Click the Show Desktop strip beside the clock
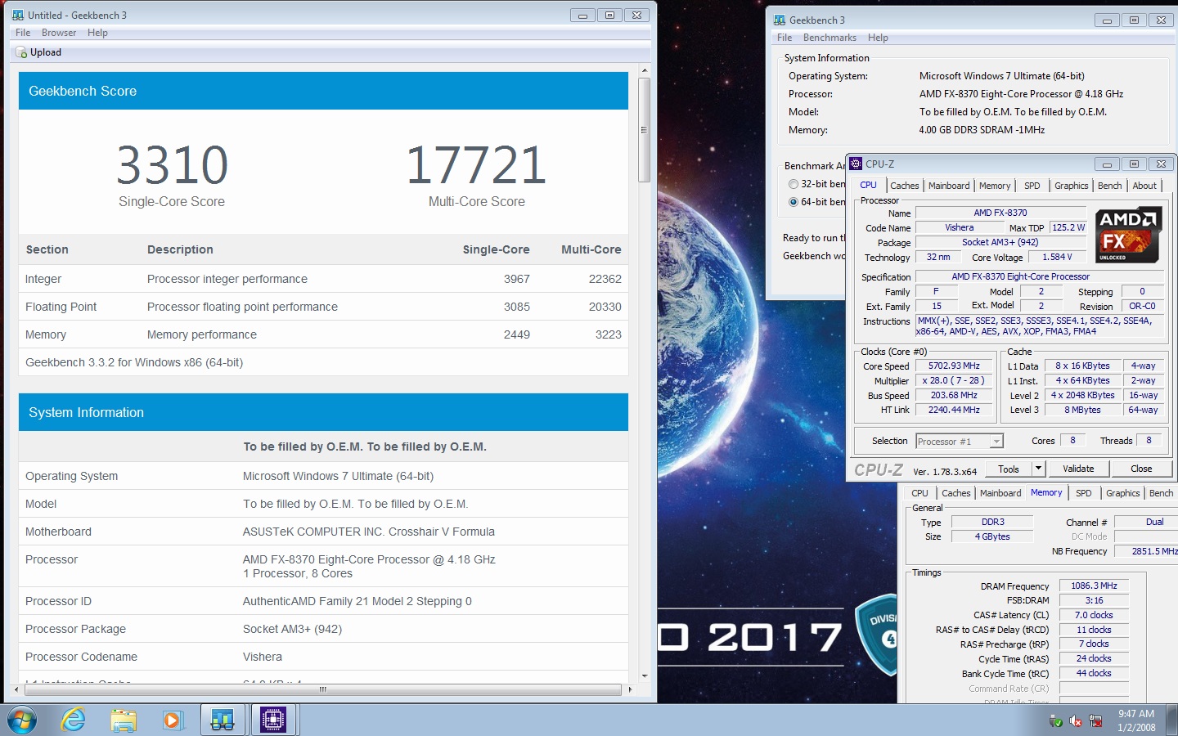Screen dimensions: 1178x736 (1172, 720)
